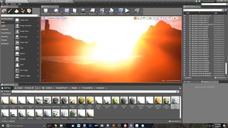Open the Add New dropdown in Content Browser
This screenshot has height=128, width=228.
pyautogui.click(x=7, y=88)
